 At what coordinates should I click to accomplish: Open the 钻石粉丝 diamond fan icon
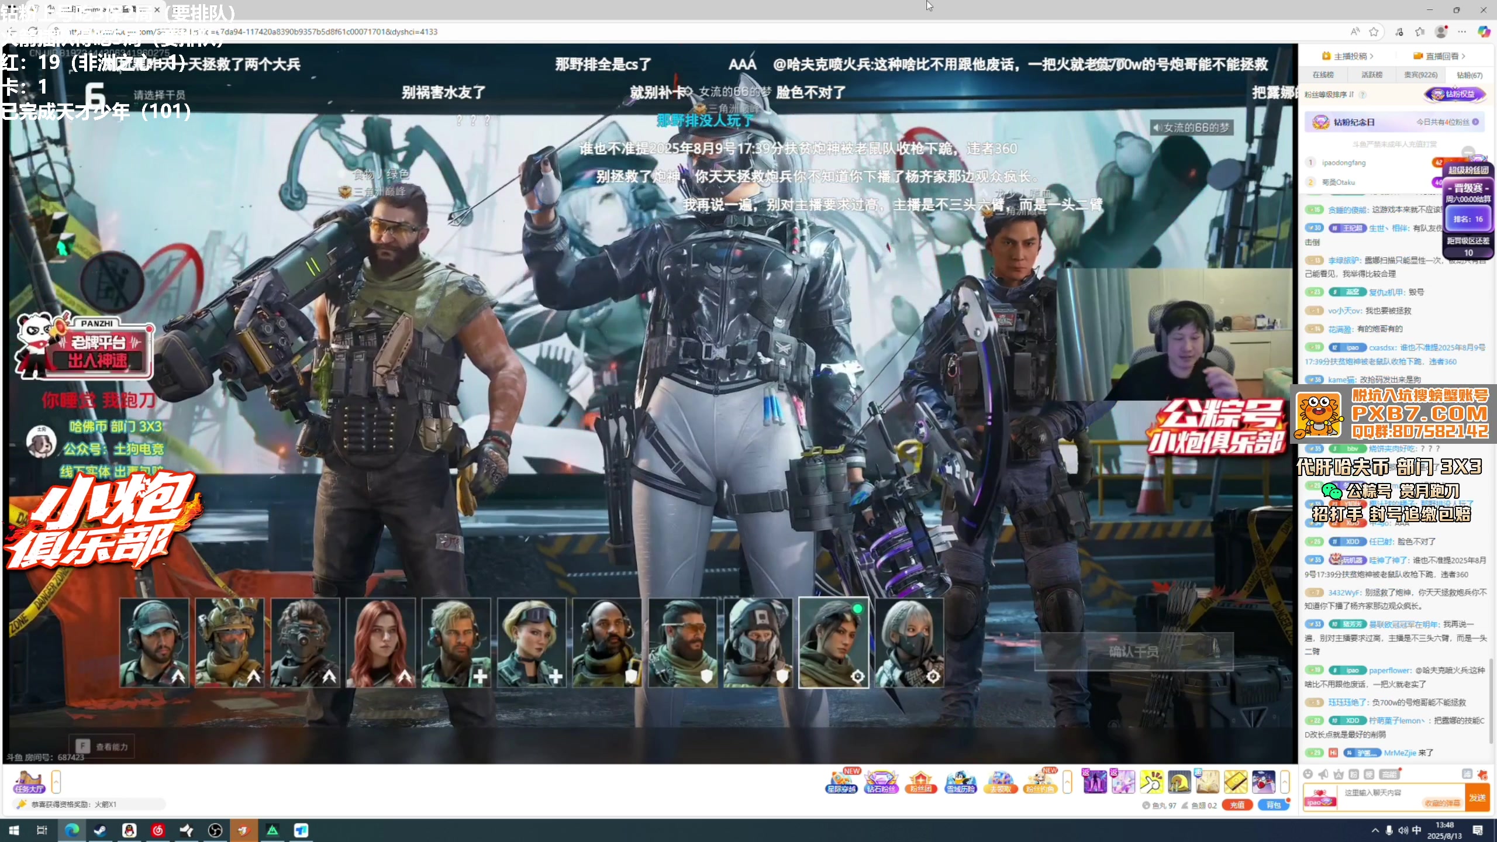click(x=881, y=781)
